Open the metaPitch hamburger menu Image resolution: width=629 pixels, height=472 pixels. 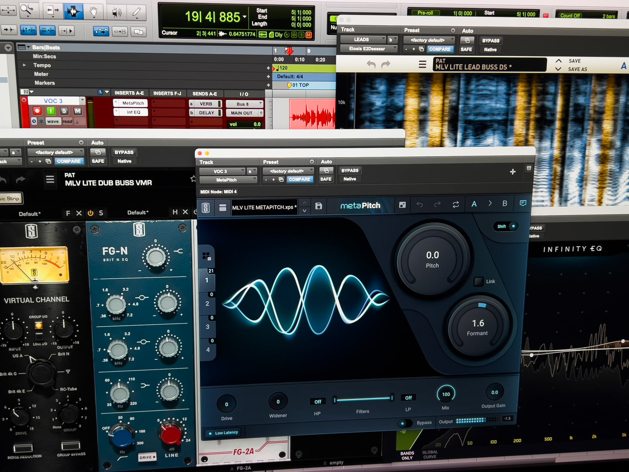(222, 208)
